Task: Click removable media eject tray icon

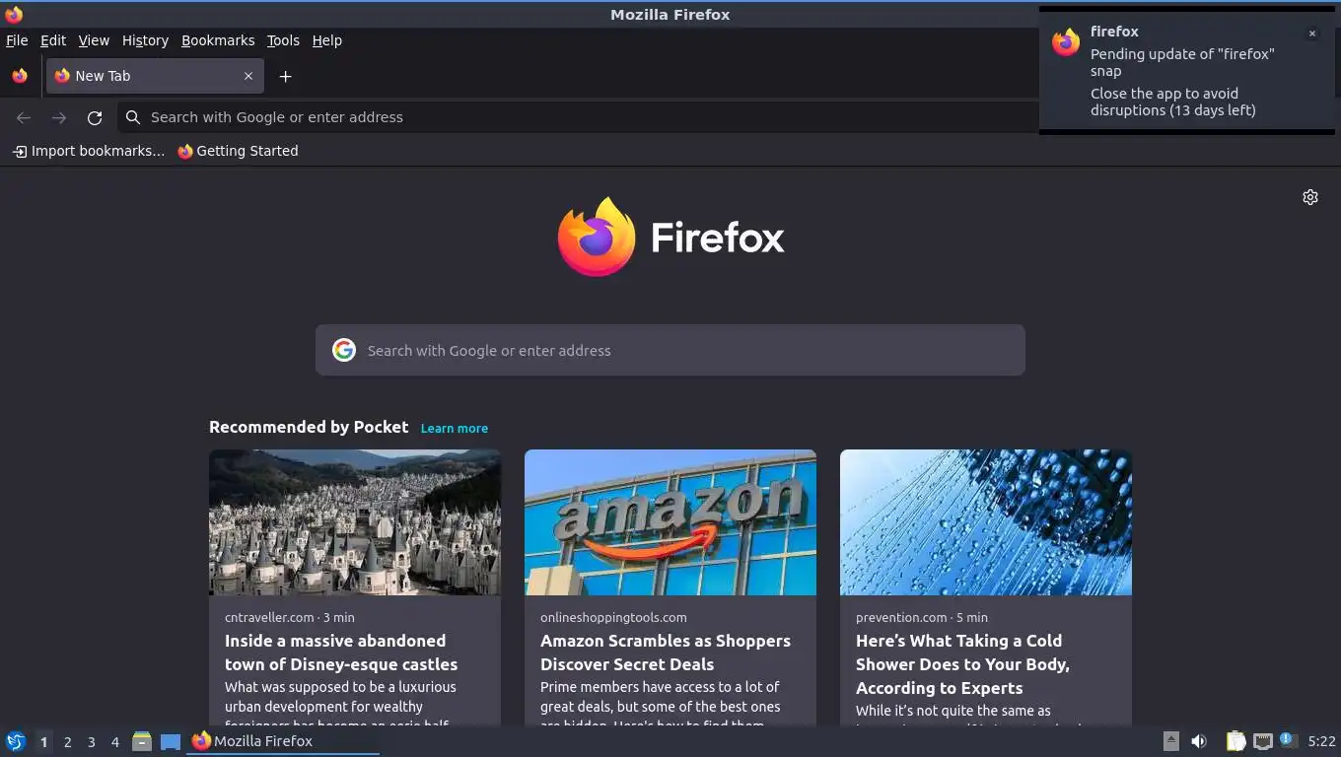Action: pyautogui.click(x=1171, y=741)
